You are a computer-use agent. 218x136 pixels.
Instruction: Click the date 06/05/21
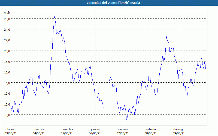point(95,133)
